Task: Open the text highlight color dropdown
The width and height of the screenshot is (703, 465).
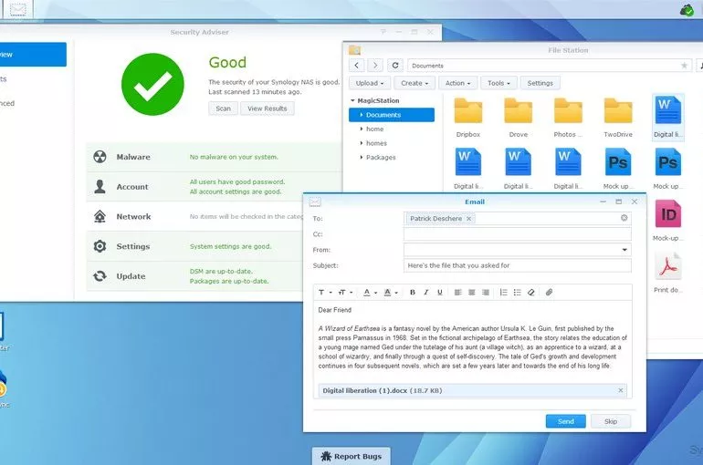Action: [391, 293]
